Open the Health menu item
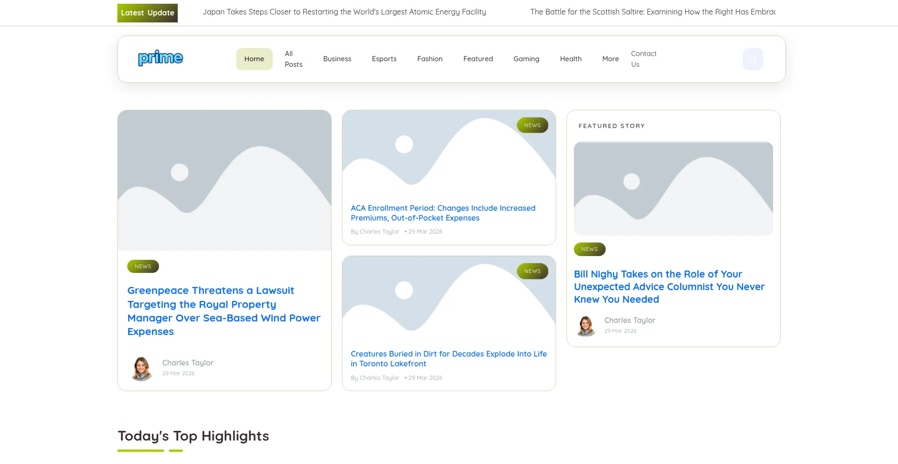 571,59
